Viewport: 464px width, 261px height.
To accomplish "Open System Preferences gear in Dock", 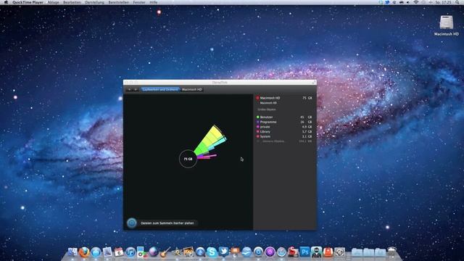I will point(340,252).
